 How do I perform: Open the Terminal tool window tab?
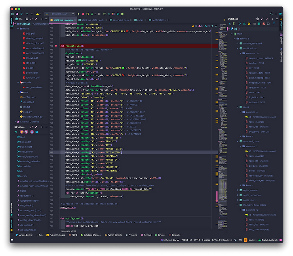tap(146, 235)
